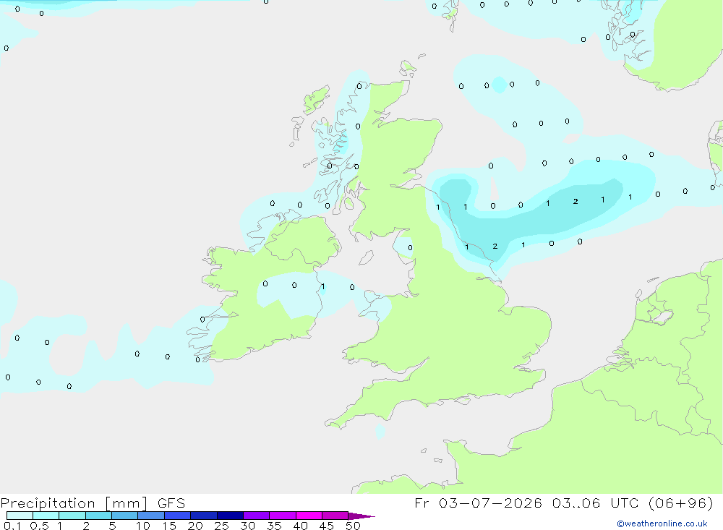The width and height of the screenshot is (723, 530).
Task: Click the "10" legend scale label
Action: [x=143, y=526]
